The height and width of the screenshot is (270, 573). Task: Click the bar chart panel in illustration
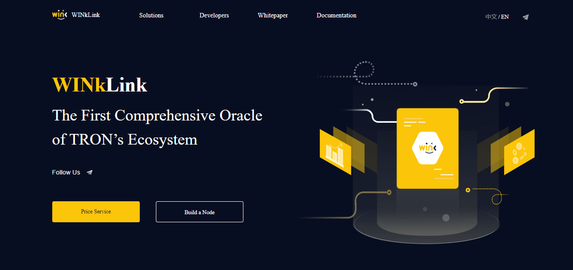tap(335, 152)
